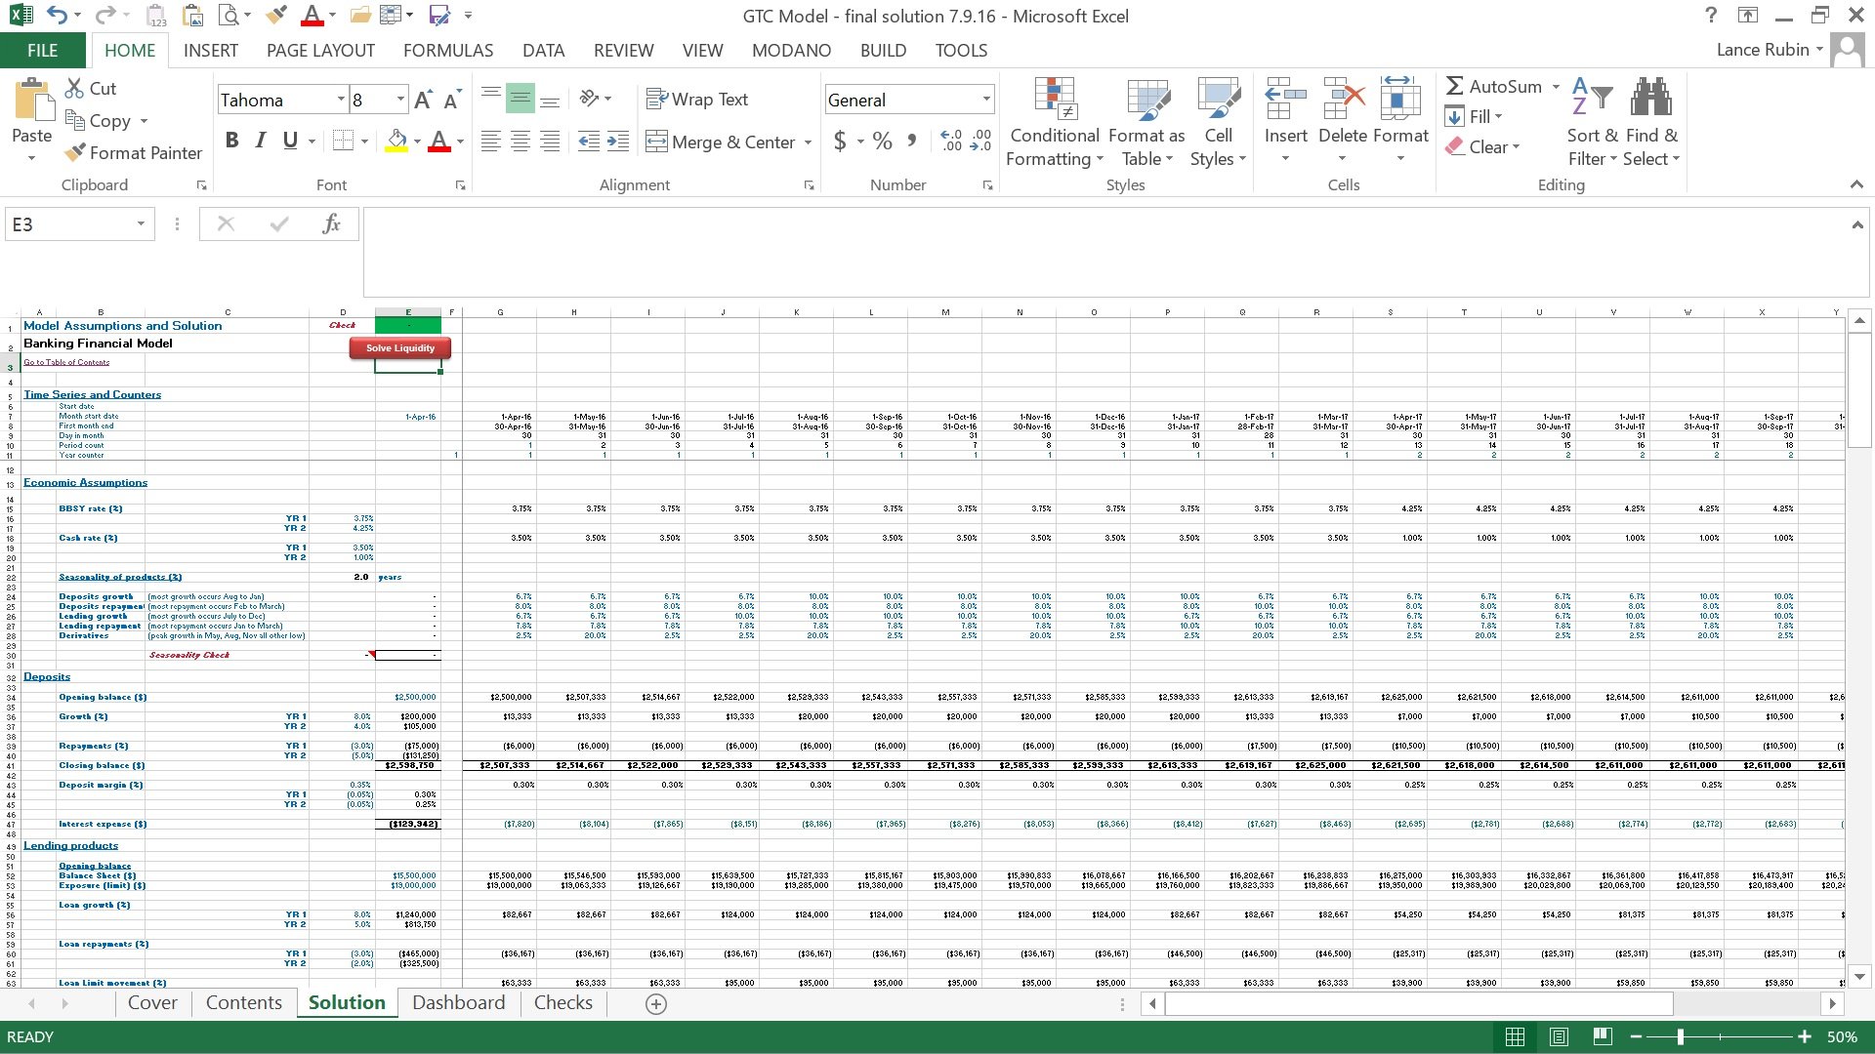Open Cell Styles gallery
Viewport: 1875px width, 1054px height.
coord(1218,123)
